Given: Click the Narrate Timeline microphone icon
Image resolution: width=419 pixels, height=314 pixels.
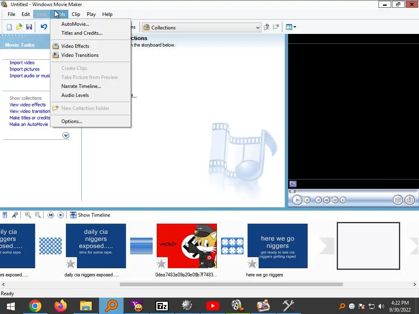Looking at the screenshot, I should point(15,215).
